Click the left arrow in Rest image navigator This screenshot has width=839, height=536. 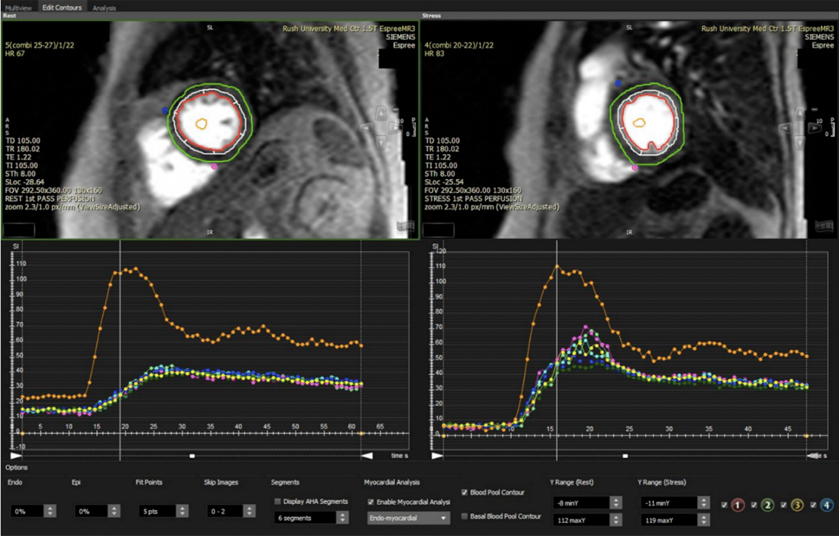click(x=367, y=128)
